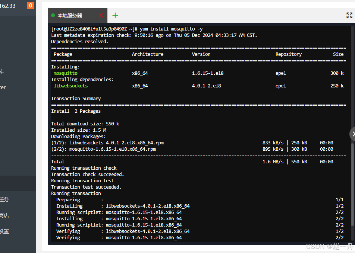The width and height of the screenshot is (355, 253).
Task: Click green 'libwebsockets' package name
Action: click(x=70, y=86)
